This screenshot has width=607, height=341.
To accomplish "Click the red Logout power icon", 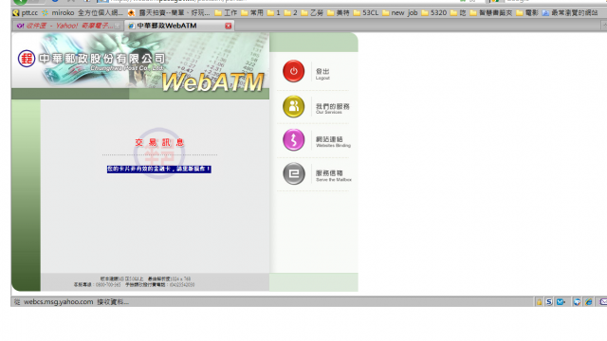I will click(293, 71).
